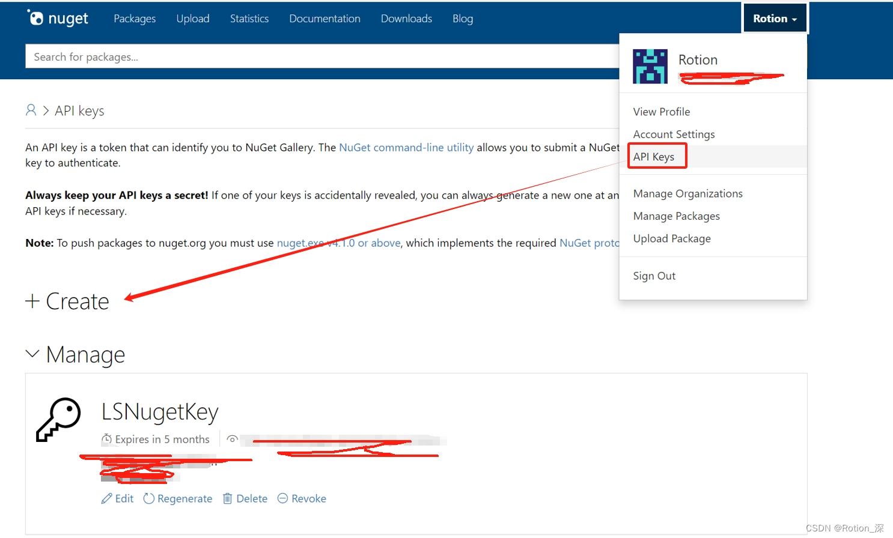Image resolution: width=893 pixels, height=538 pixels.
Task: Click the person icon in the API keys breadcrumb
Action: (31, 110)
